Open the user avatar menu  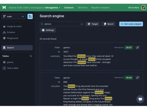coord(143,8)
